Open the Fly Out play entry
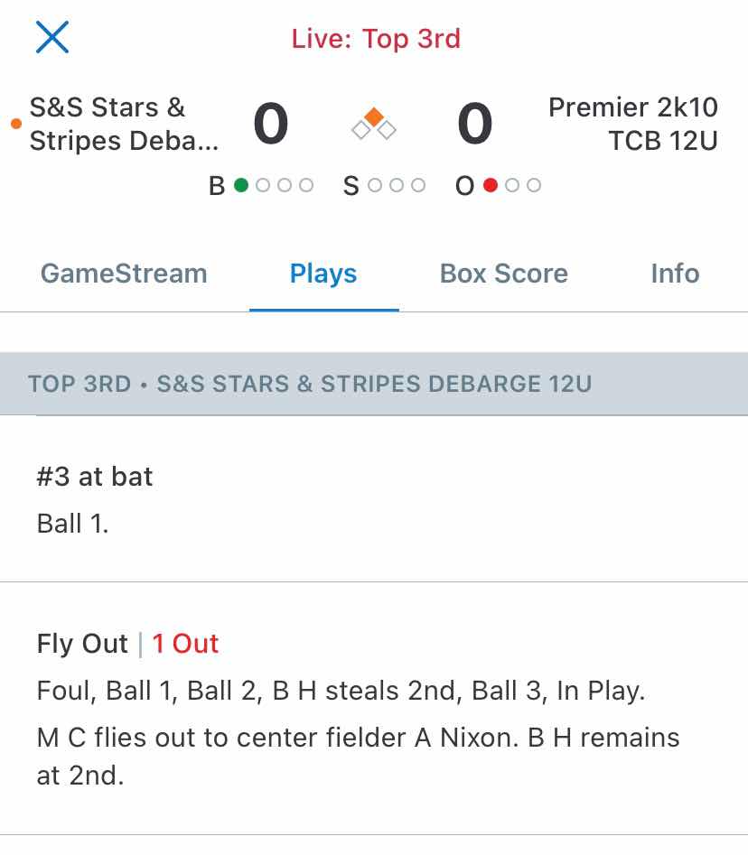Screen dimensions: 748x855 [x=374, y=709]
